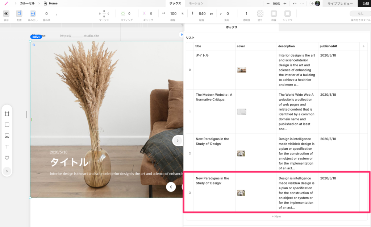Change the height unit px
Viewport: 371px width, 227px height.
tap(211, 13)
